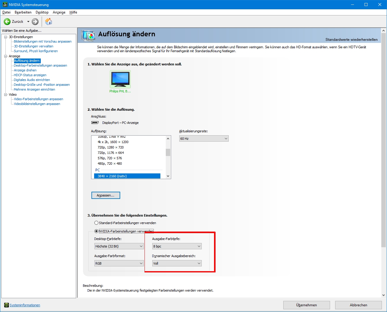Open the Ausgabe-Farbformat RGB dropdown
Viewport: 387px width, 312px height.
[x=119, y=263]
